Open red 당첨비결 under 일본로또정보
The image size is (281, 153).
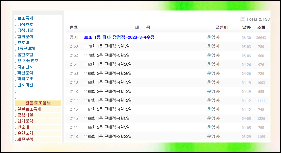point(25,115)
